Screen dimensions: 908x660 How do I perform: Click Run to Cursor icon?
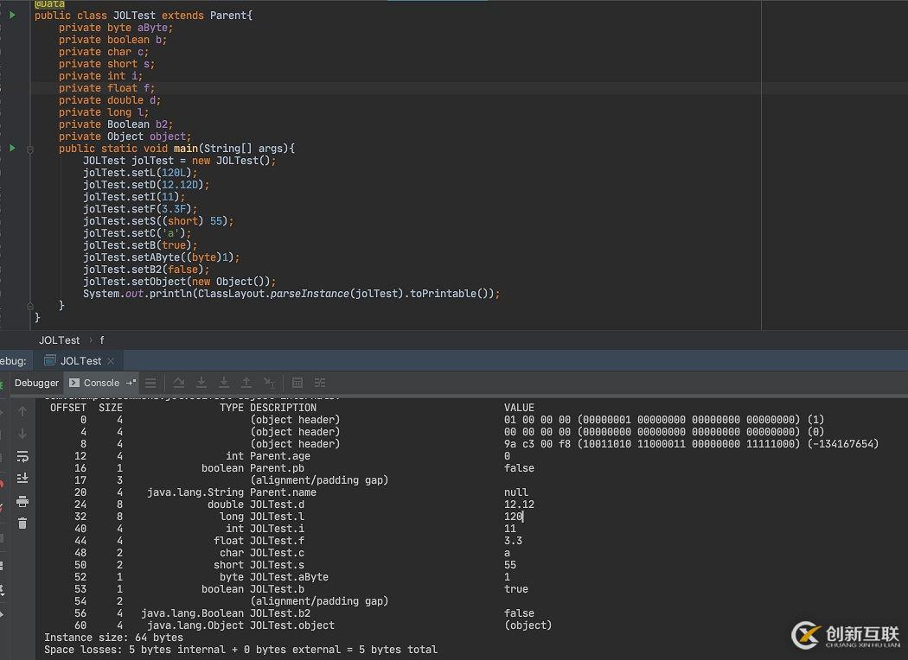point(269,383)
